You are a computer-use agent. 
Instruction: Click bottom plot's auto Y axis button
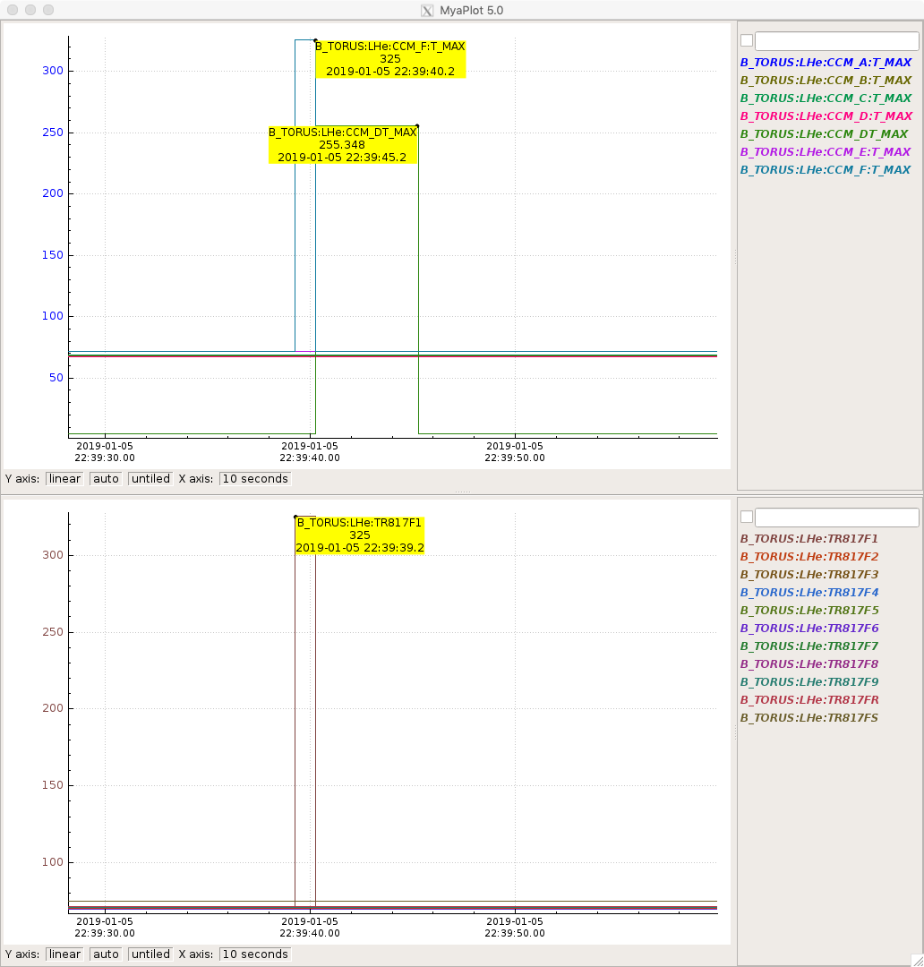(106, 954)
